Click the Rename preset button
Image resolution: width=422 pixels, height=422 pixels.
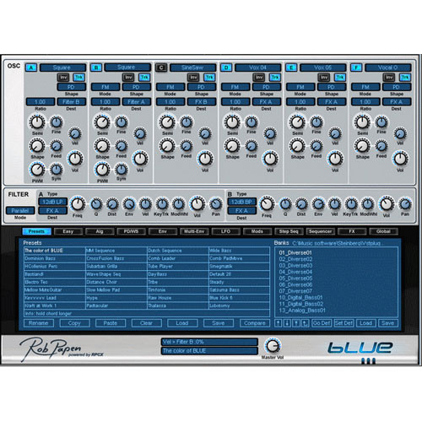point(39,323)
